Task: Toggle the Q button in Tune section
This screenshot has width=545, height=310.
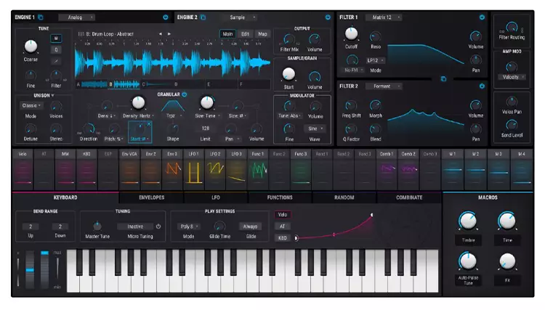Action: [56, 49]
